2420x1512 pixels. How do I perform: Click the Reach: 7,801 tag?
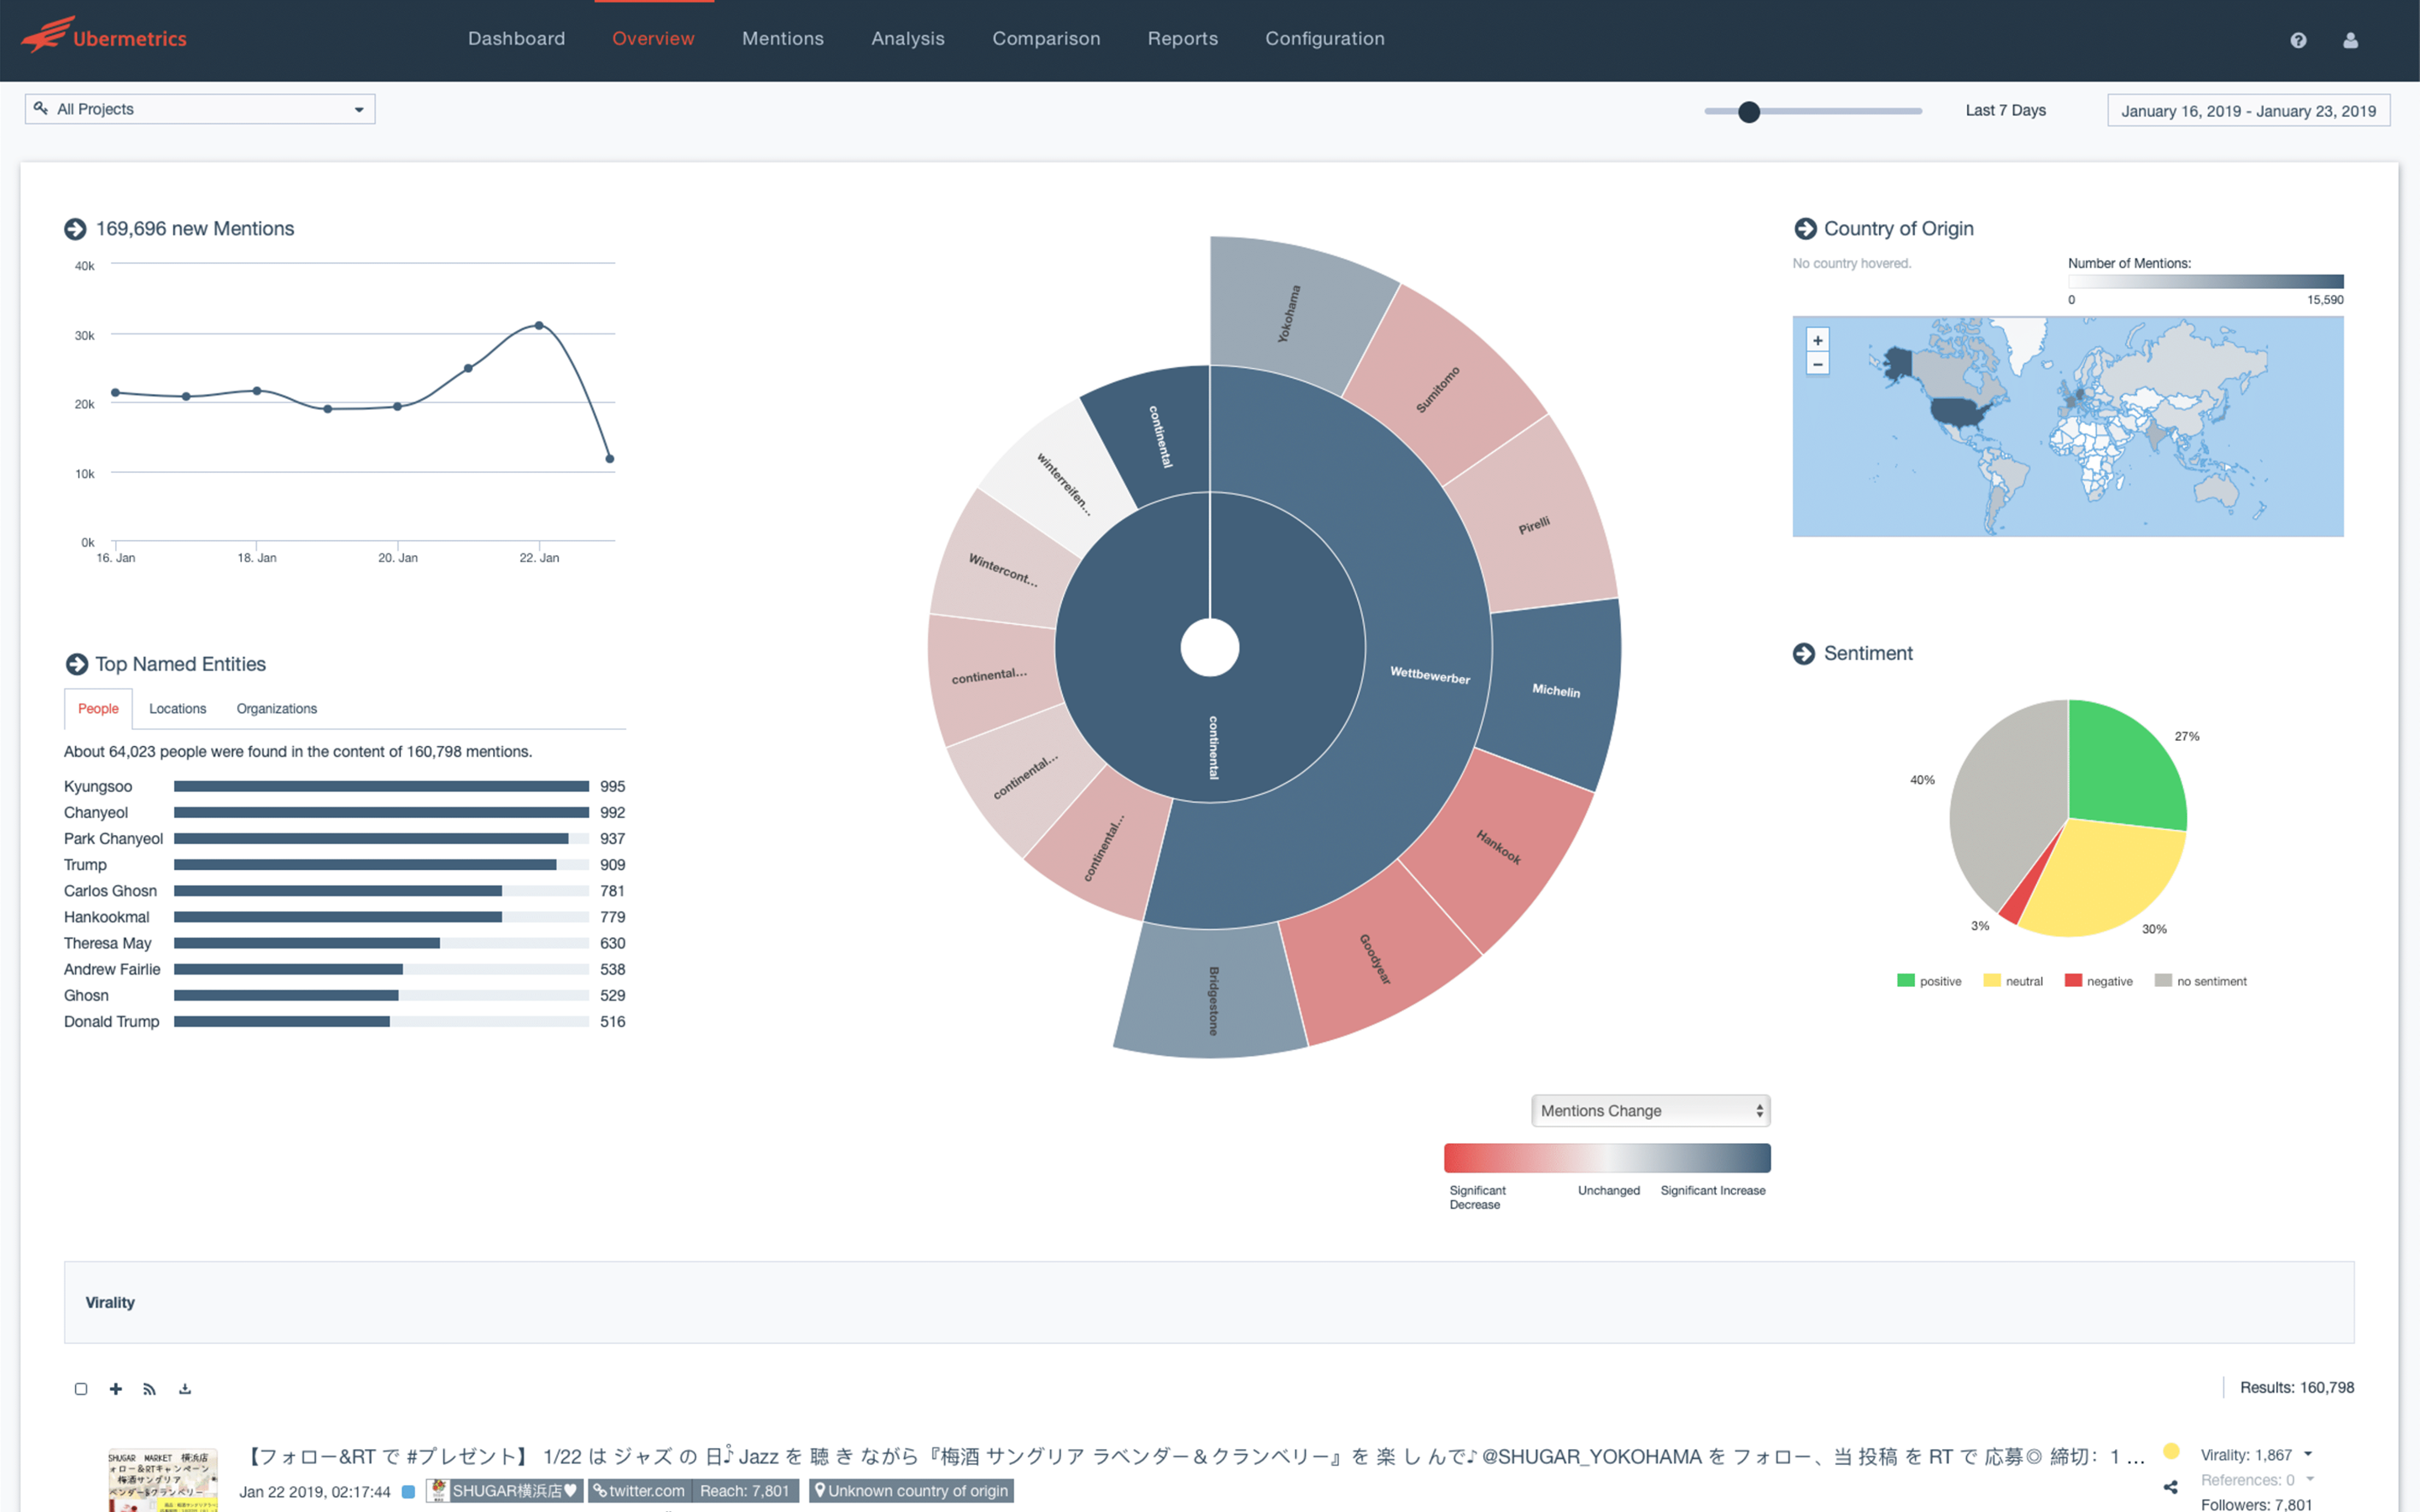[745, 1491]
